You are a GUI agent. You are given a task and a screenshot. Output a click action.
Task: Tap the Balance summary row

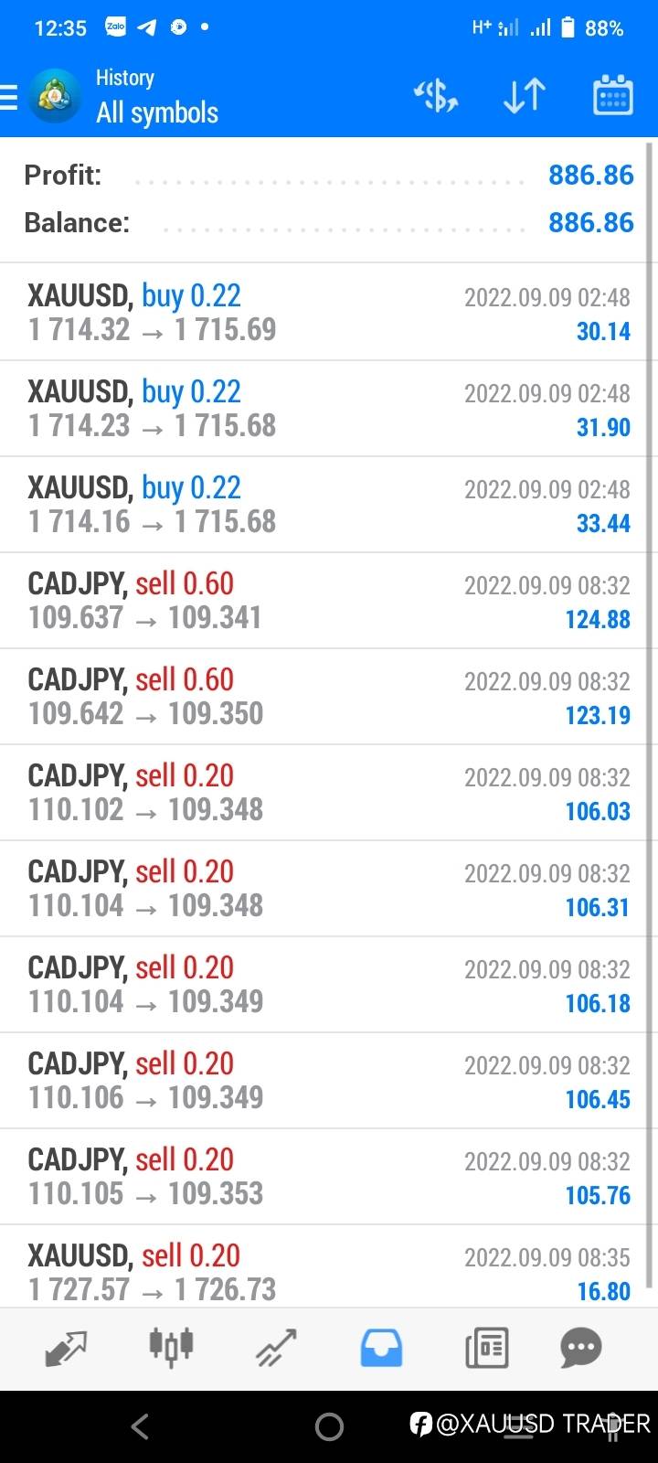(327, 223)
